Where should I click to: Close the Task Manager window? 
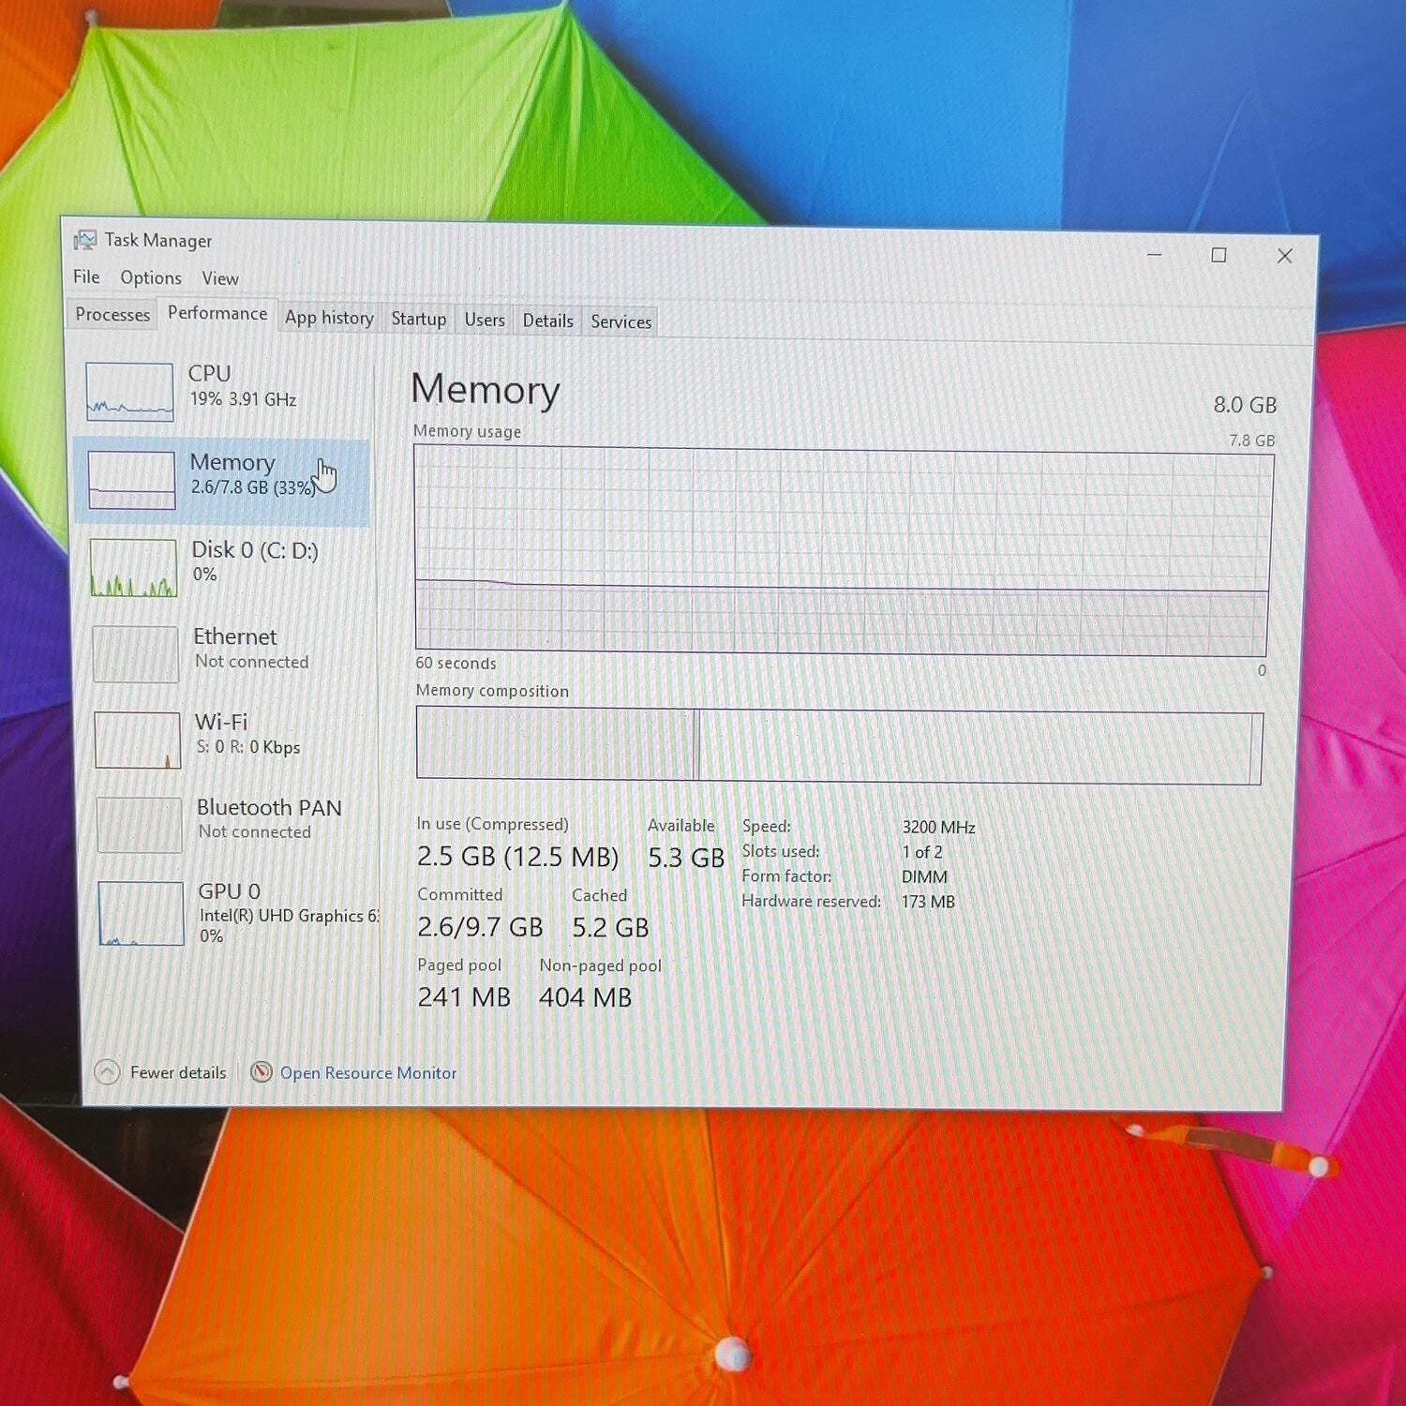[x=1284, y=256]
